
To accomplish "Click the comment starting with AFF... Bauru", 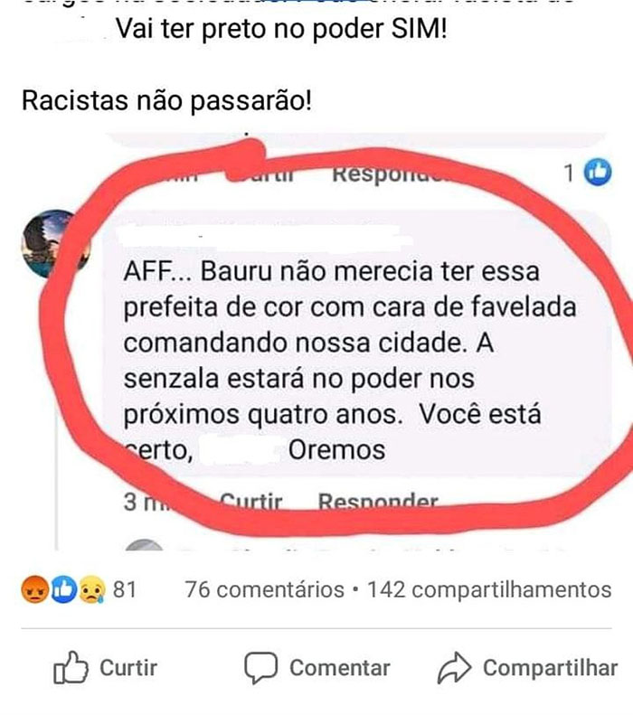I will [x=349, y=361].
